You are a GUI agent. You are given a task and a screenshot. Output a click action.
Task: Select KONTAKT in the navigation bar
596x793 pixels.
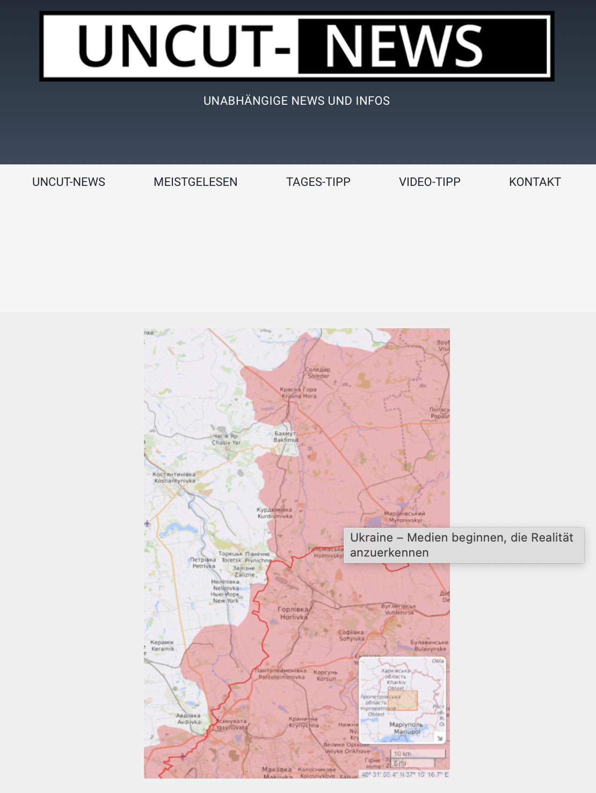point(535,182)
